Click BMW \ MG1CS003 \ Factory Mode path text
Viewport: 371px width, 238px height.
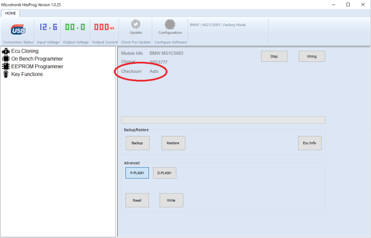[217, 25]
